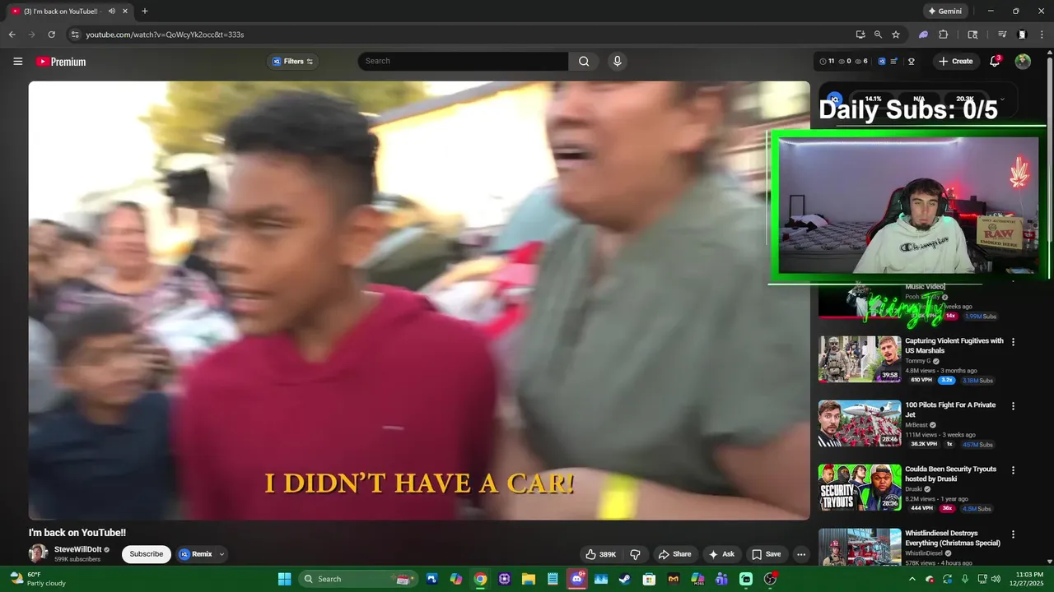This screenshot has height=592, width=1054.
Task: Click the Subscribe button
Action: 147,554
